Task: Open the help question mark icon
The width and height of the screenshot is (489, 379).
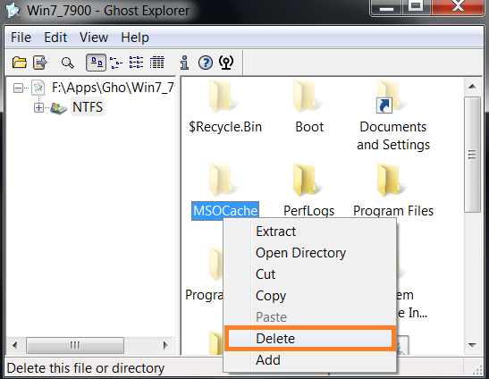Action: coord(206,63)
